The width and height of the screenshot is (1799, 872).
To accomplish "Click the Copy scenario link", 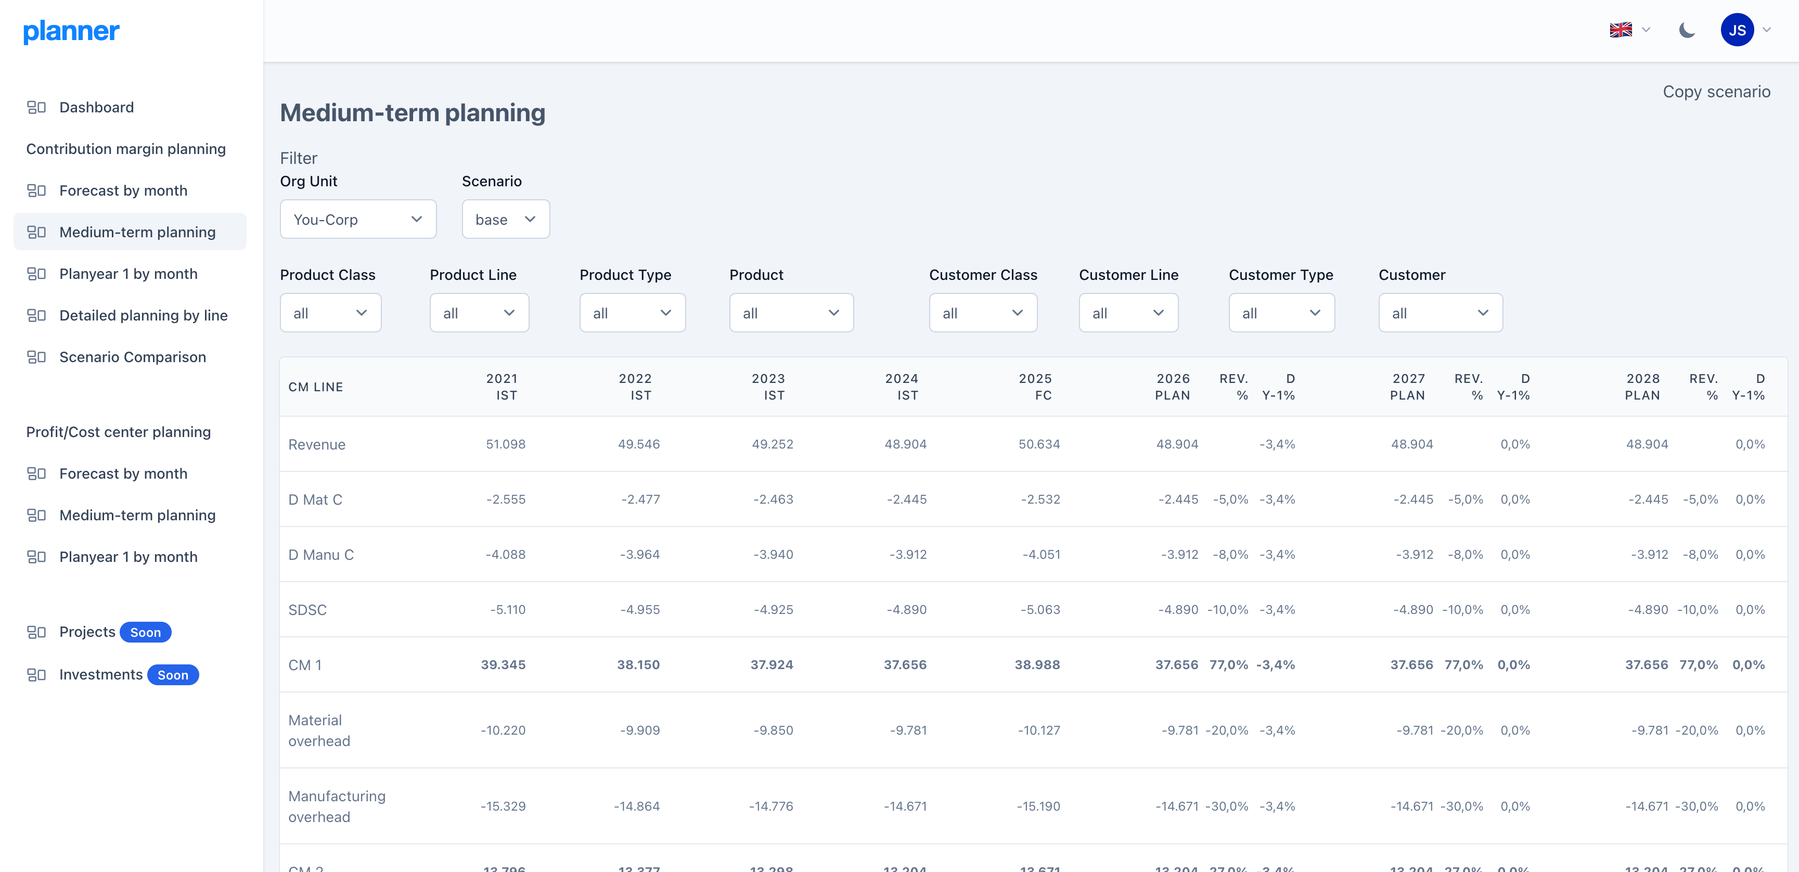I will (1716, 92).
